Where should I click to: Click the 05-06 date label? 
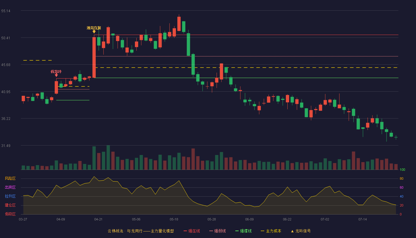[x=136, y=219]
